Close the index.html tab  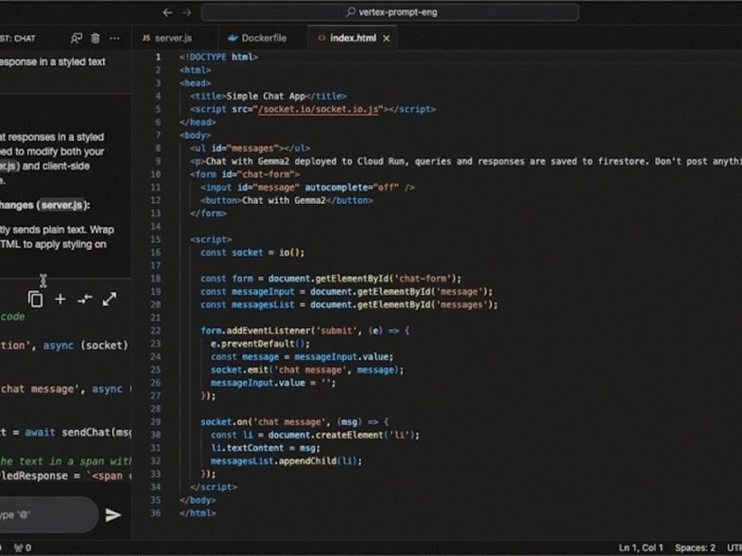(x=387, y=39)
